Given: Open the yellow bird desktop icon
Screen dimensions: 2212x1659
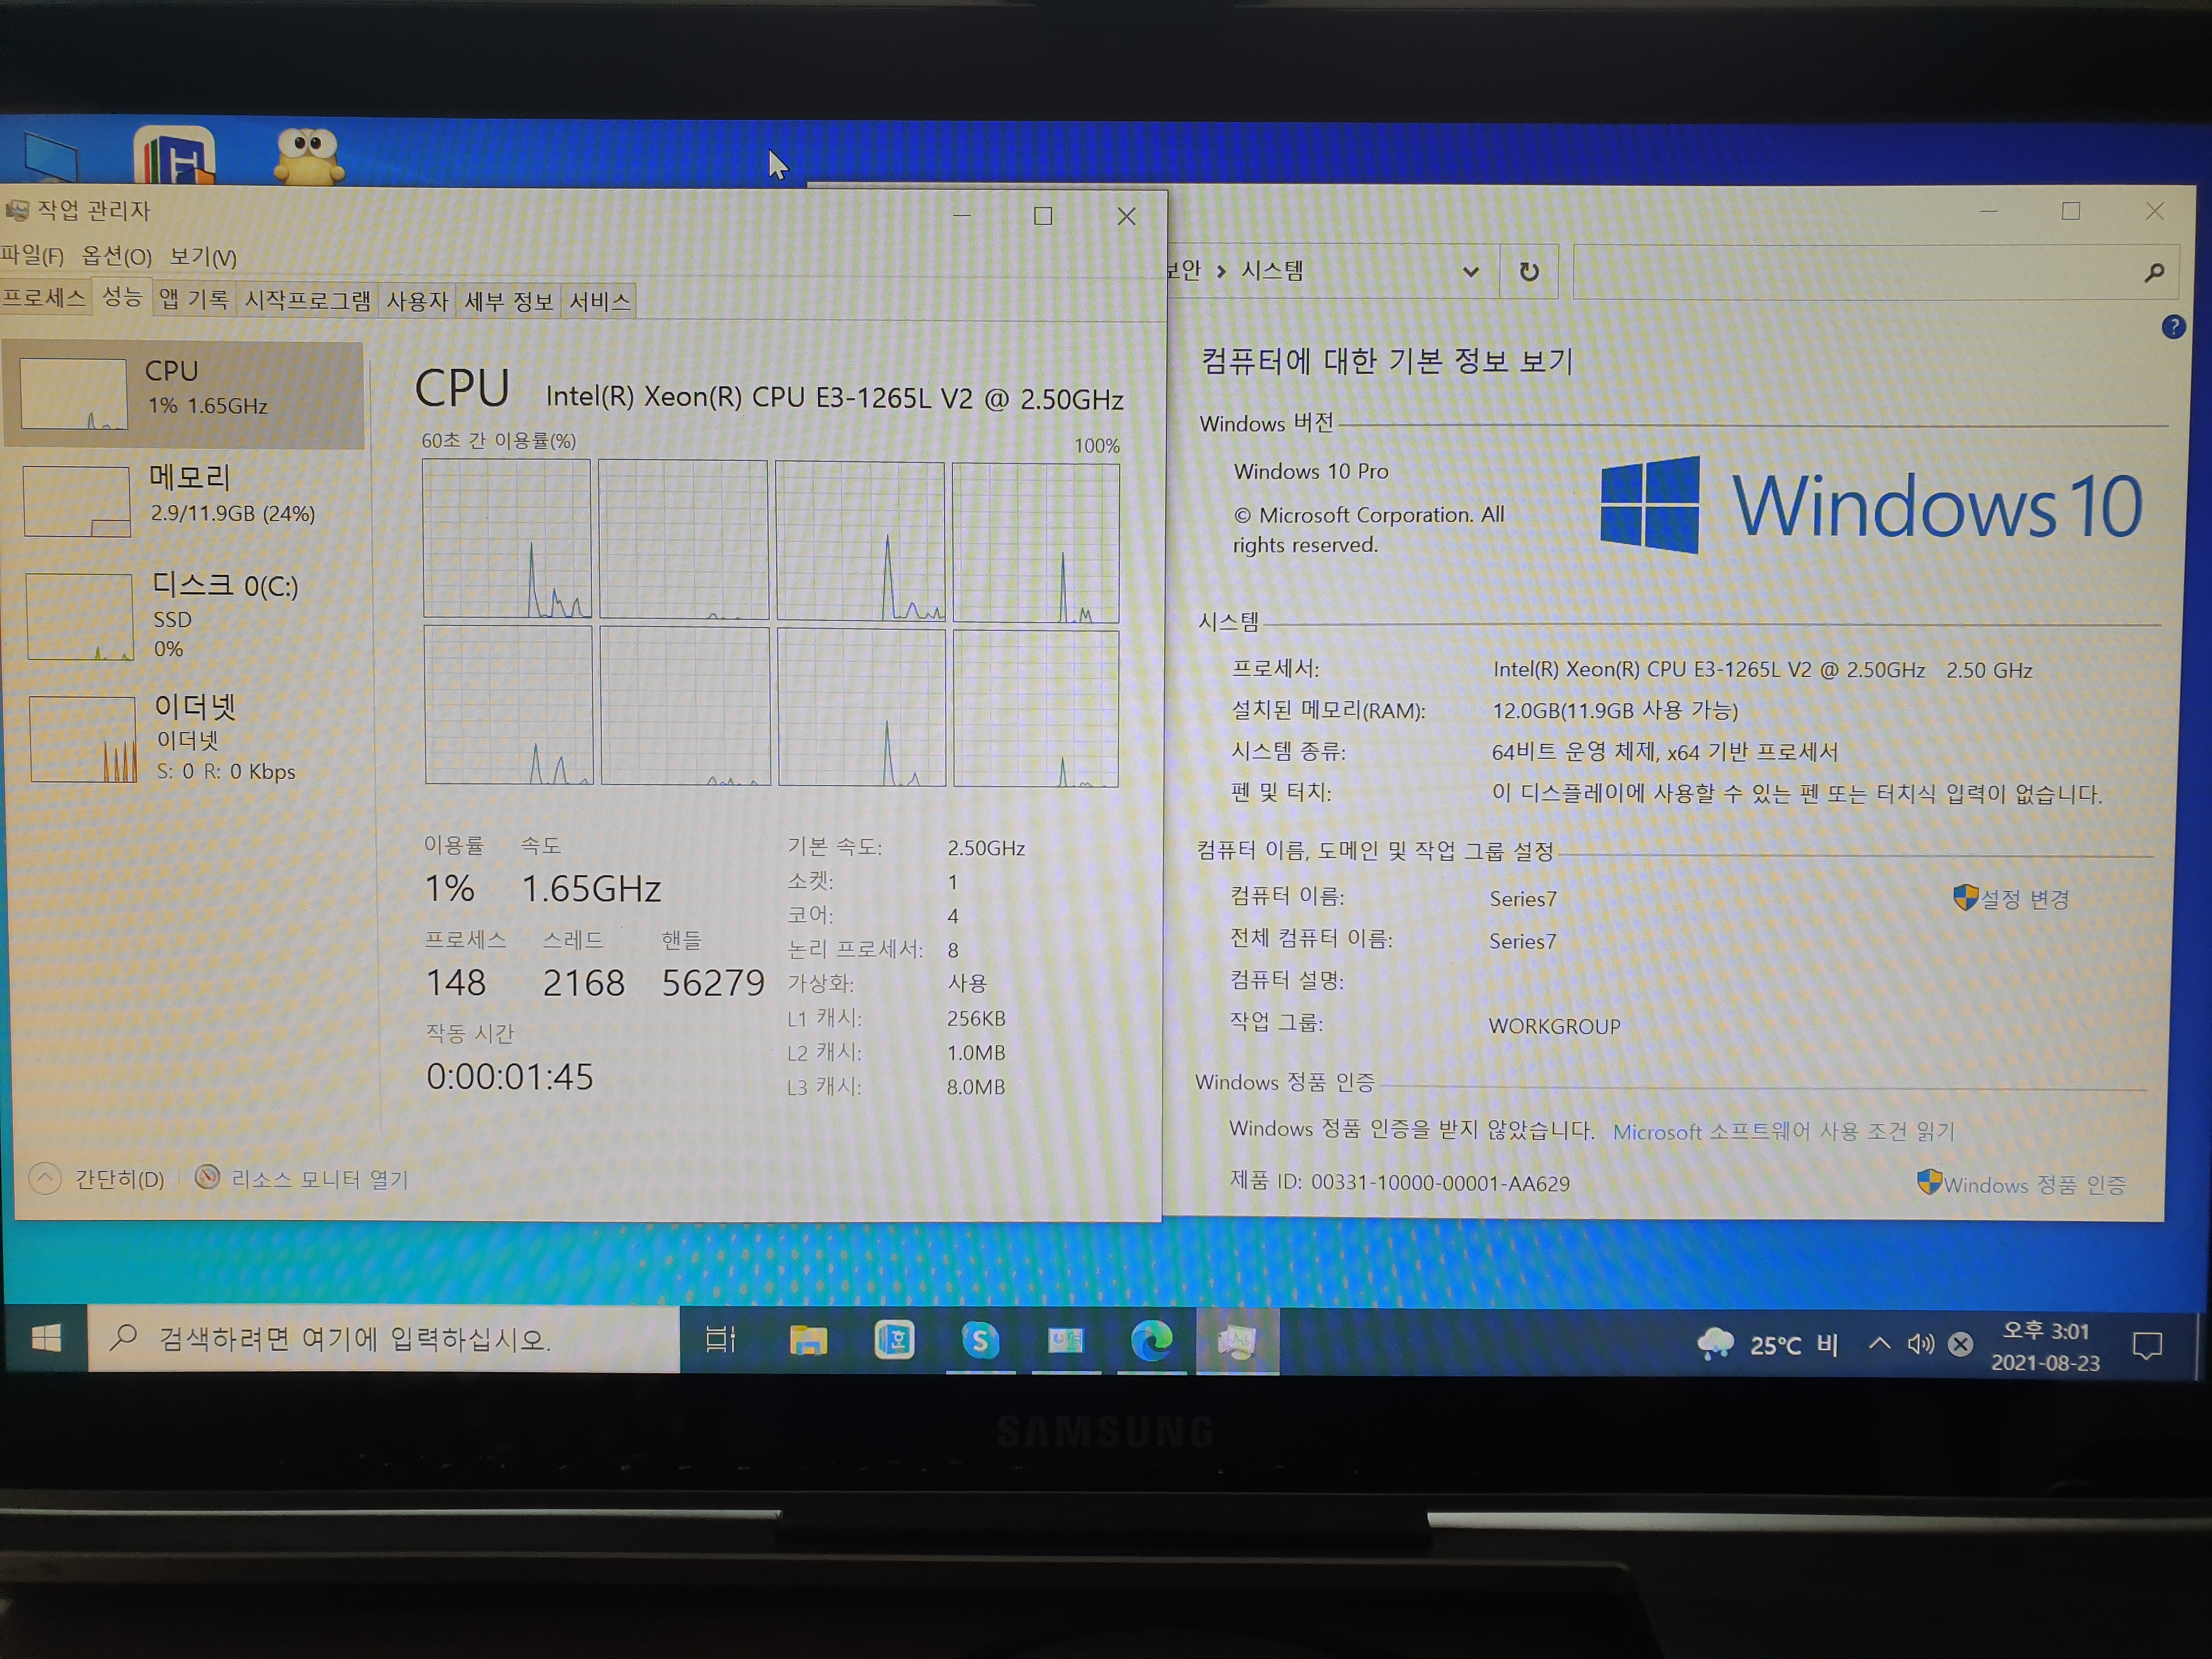Looking at the screenshot, I should (x=308, y=156).
